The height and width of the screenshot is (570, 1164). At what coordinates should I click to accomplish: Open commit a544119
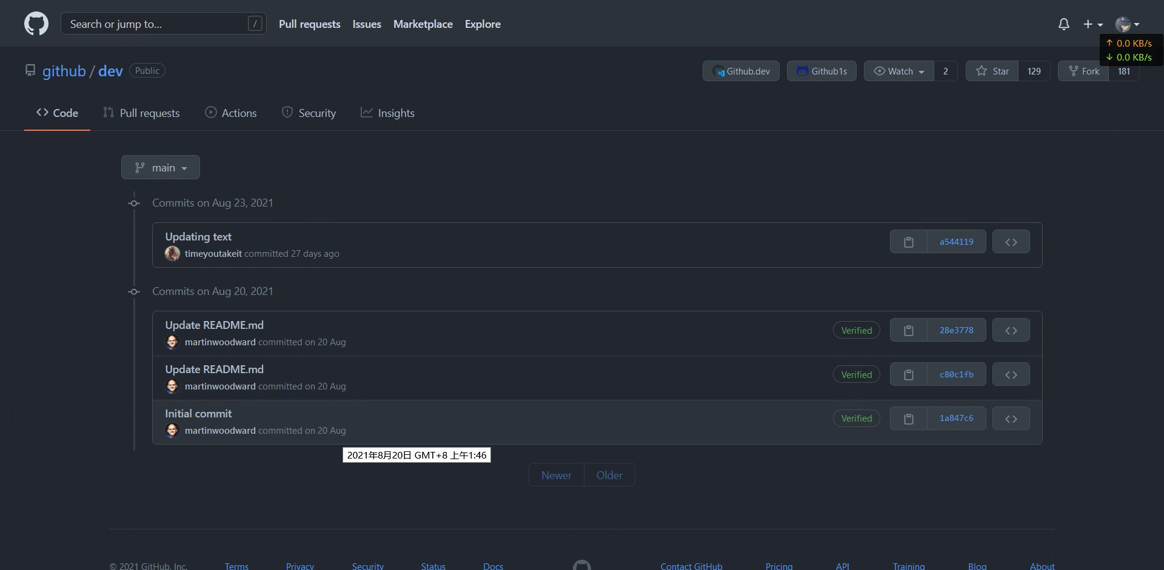click(x=956, y=242)
